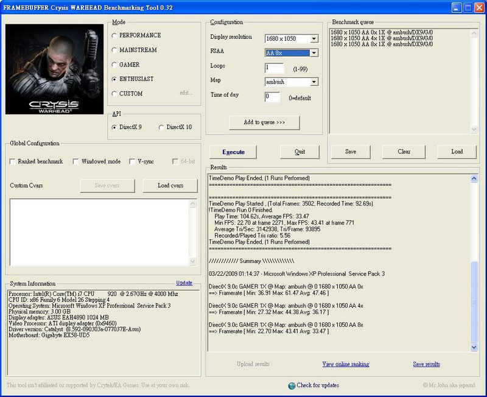Click the Display adapter ASUS EAH4890 line
The height and width of the screenshot is (397, 487).
[x=58, y=317]
